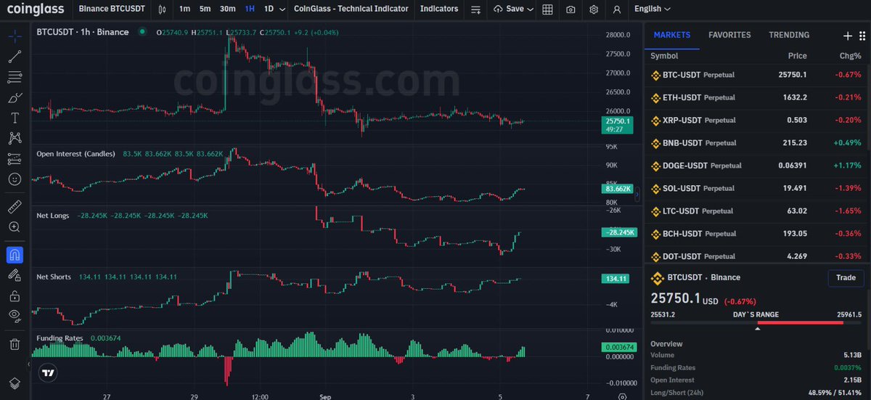Open the Fibonacci retracement tool group
This screenshot has height=400, width=871.
pos(15,77)
